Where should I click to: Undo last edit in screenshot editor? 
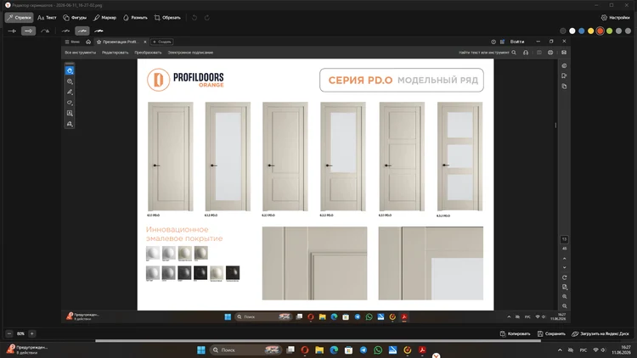coord(194,18)
